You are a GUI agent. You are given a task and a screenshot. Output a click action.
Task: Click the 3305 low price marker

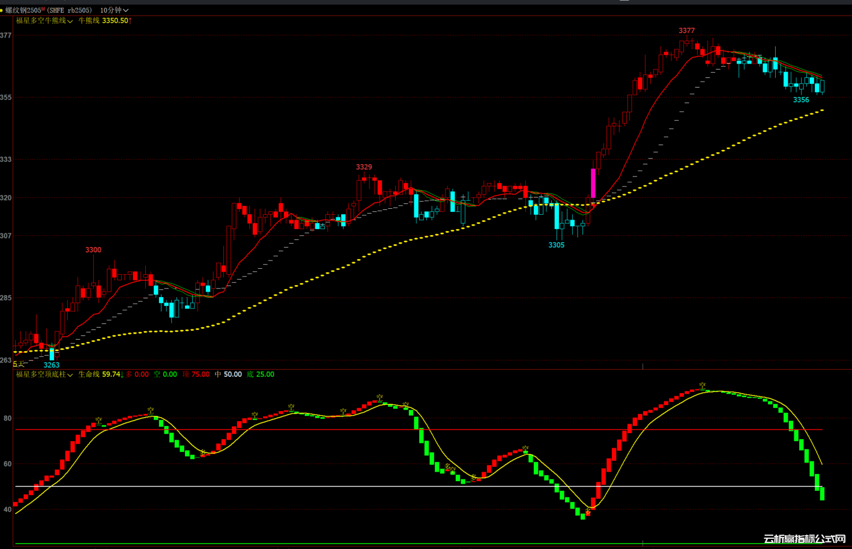point(556,245)
